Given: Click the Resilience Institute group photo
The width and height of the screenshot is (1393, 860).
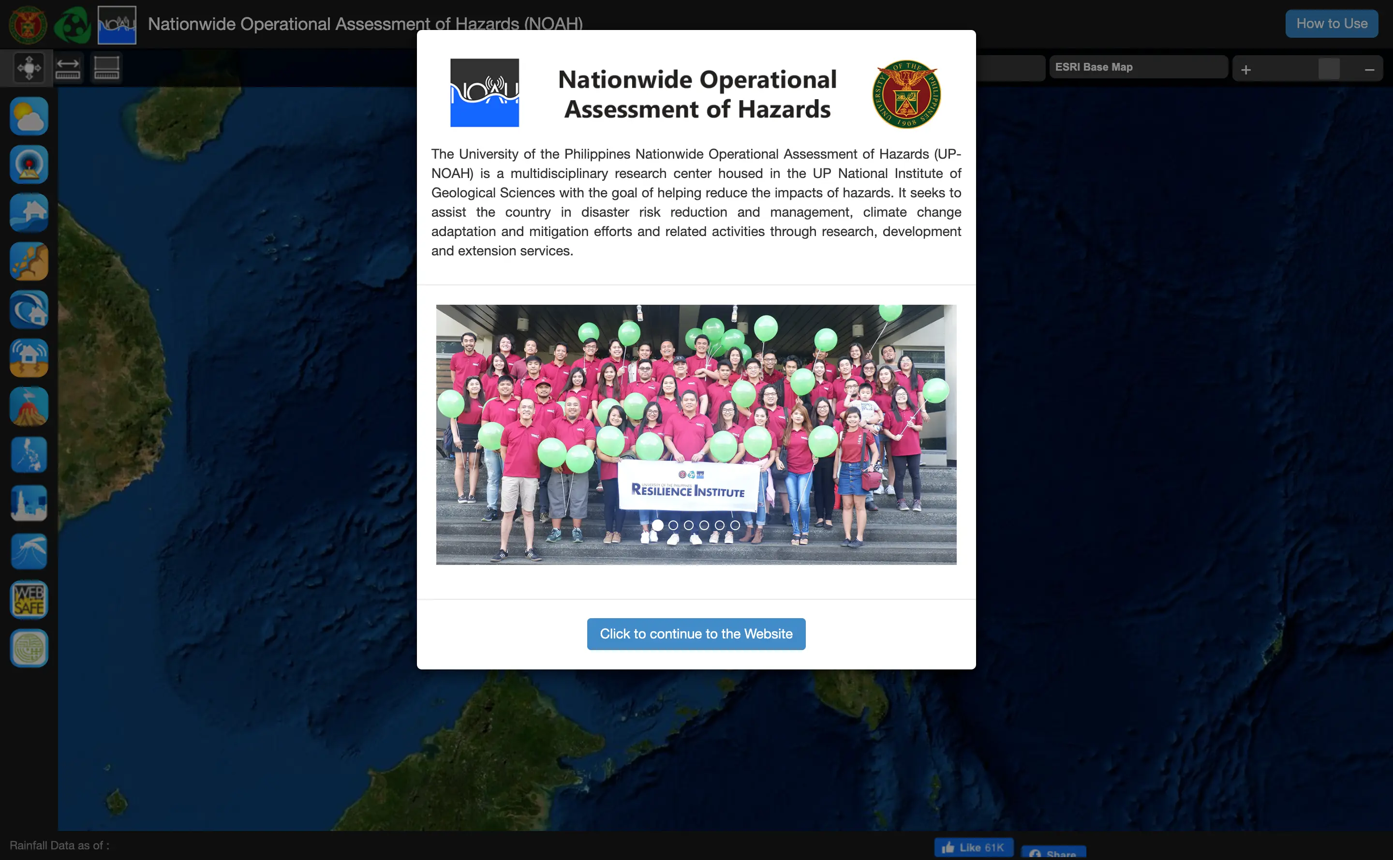Looking at the screenshot, I should (x=696, y=434).
